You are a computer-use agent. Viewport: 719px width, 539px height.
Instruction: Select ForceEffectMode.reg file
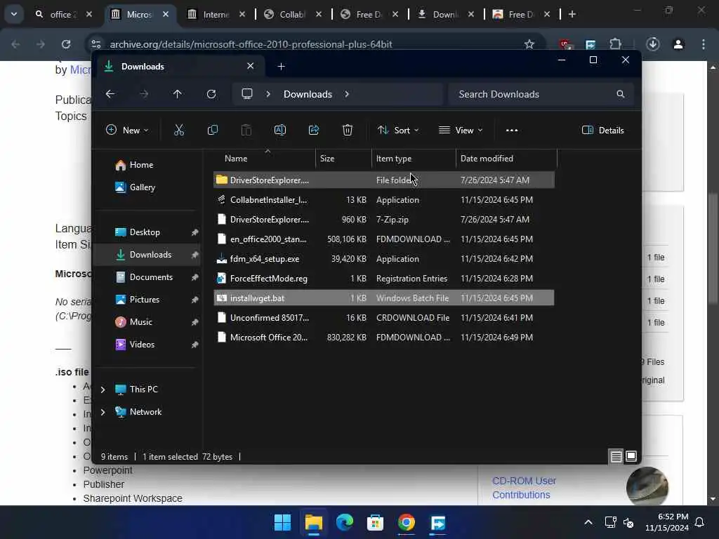384,278
